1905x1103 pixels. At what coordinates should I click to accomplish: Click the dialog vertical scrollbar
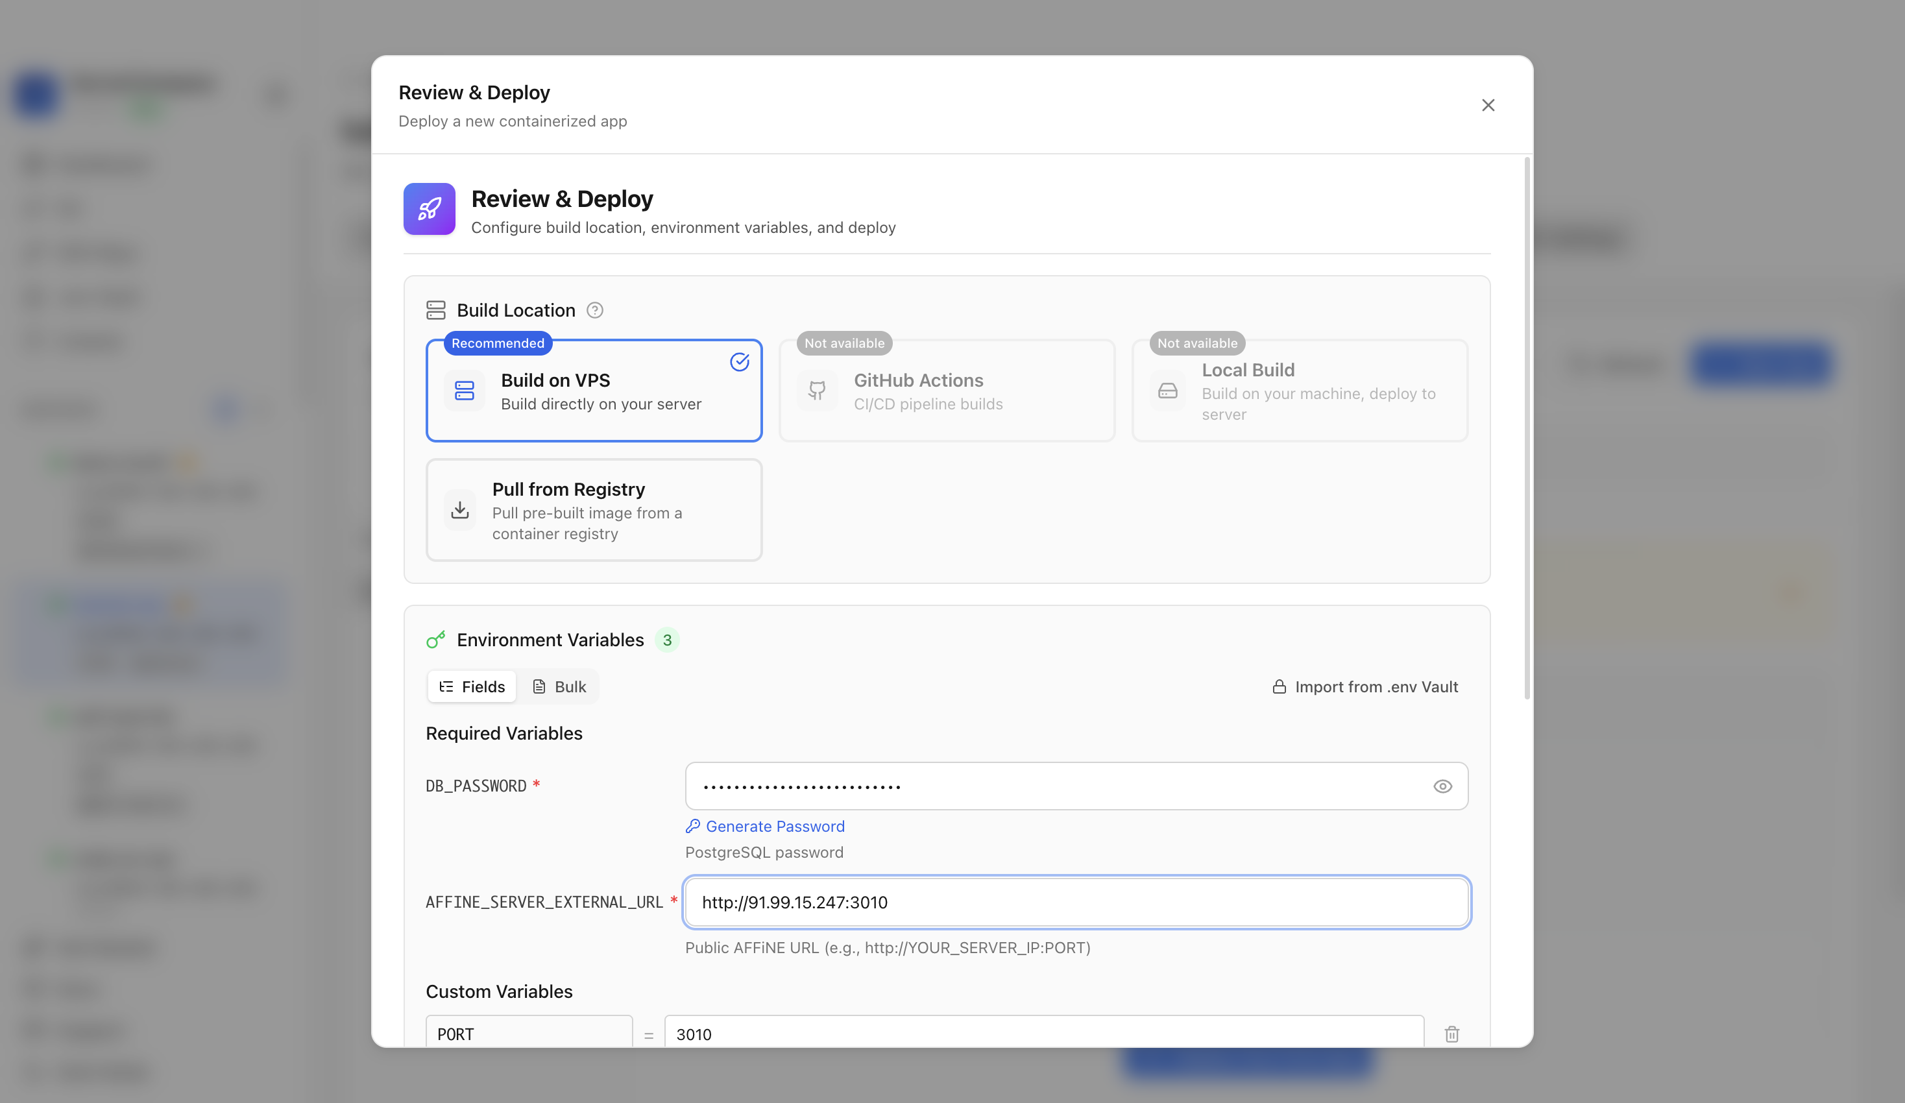[x=1527, y=427]
